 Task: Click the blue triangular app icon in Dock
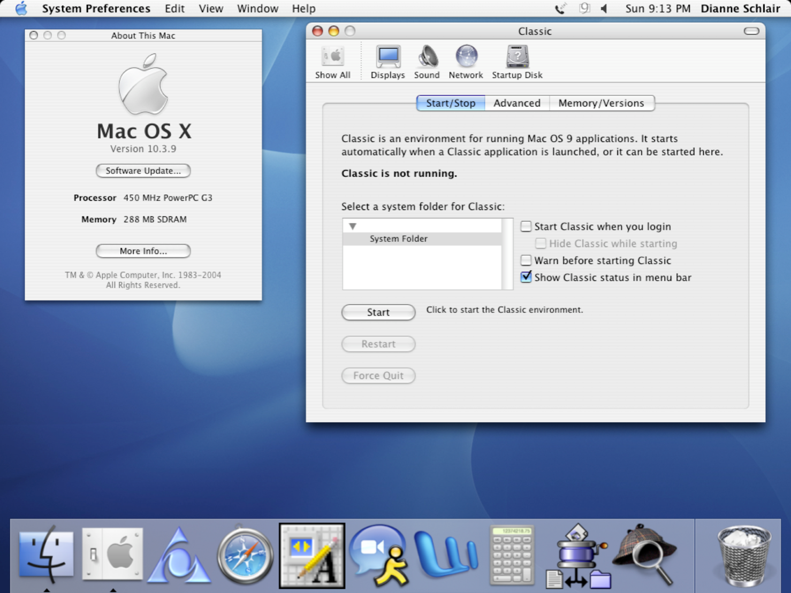click(179, 556)
